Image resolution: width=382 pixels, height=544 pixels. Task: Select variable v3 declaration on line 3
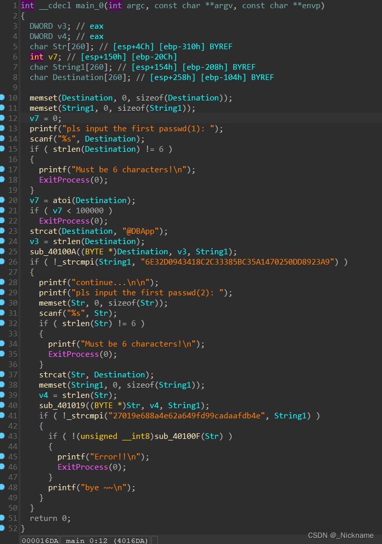(x=62, y=26)
